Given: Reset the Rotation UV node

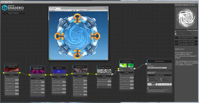Looking at the screenshot, I should coord(37,78).
